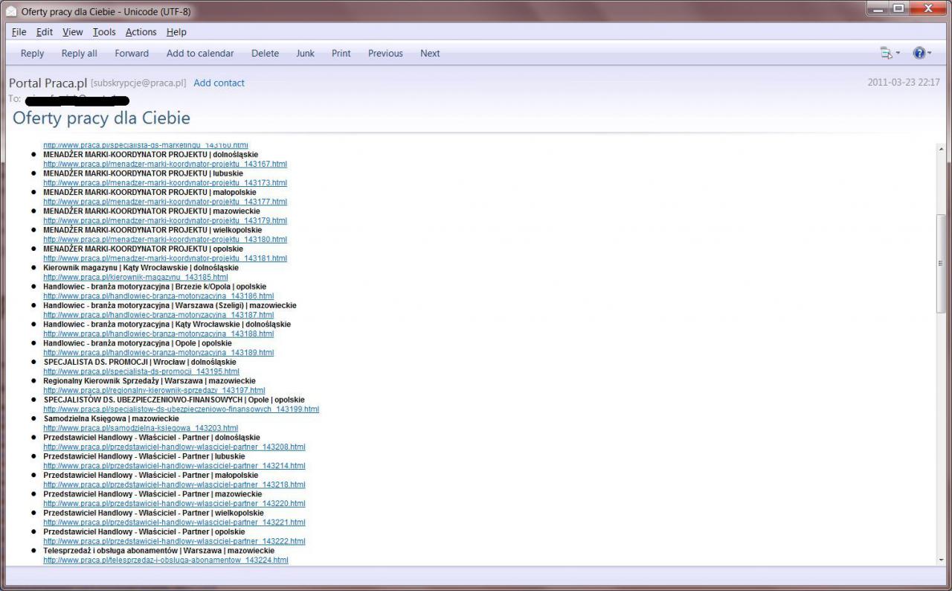This screenshot has height=591, width=952.
Task: Click the received date 2011-03-23 22:17
Action: point(904,83)
